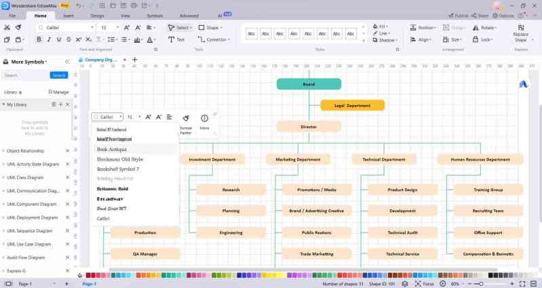Image resolution: width=542 pixels, height=288 pixels.
Task: Choose the Select tool
Action: click(180, 28)
